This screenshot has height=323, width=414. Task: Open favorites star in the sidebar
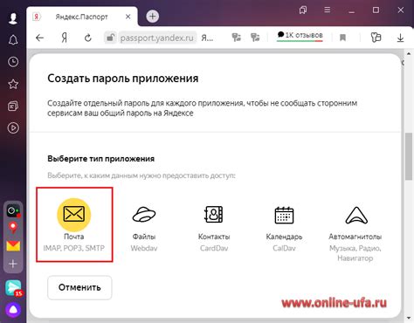point(13,84)
